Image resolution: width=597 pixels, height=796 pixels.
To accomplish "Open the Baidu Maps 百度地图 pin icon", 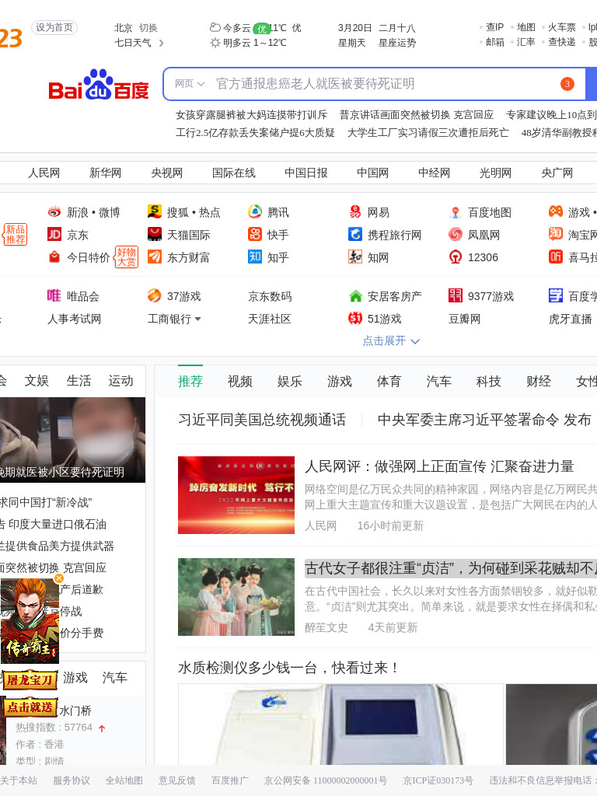I will click(456, 211).
